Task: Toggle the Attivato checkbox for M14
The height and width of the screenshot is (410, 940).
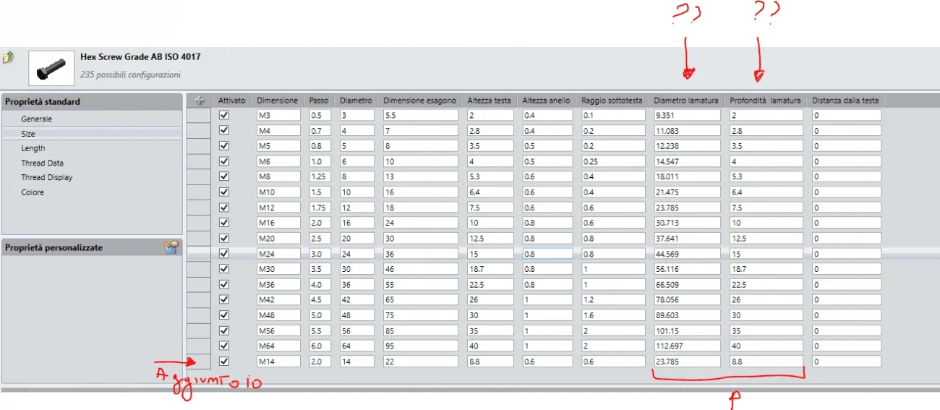Action: 224,361
